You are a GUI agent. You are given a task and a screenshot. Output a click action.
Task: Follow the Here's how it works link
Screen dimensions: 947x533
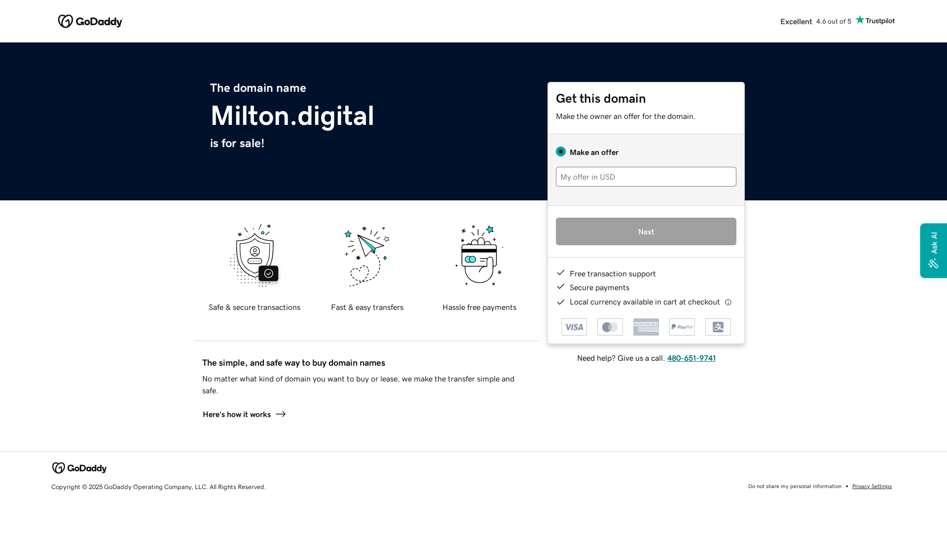(x=236, y=415)
